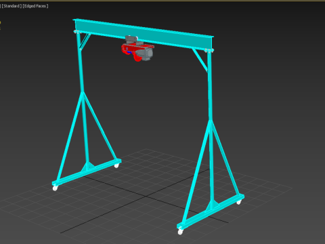Select the gray hoist motor
This screenshot has height=244, width=325.
tap(145, 54)
